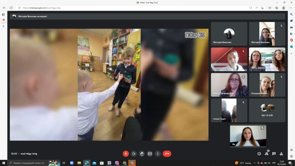Open the activities icon

(x=281, y=154)
